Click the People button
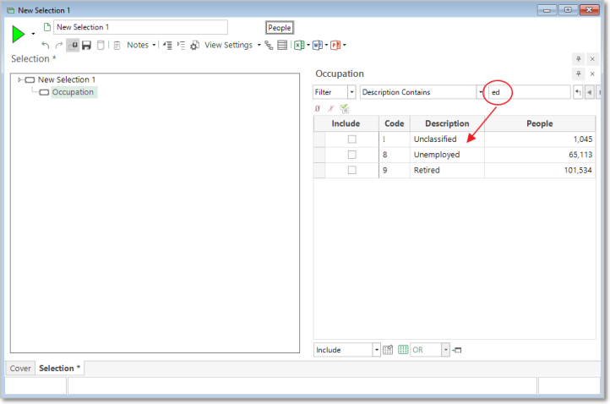The image size is (610, 404). click(x=279, y=28)
